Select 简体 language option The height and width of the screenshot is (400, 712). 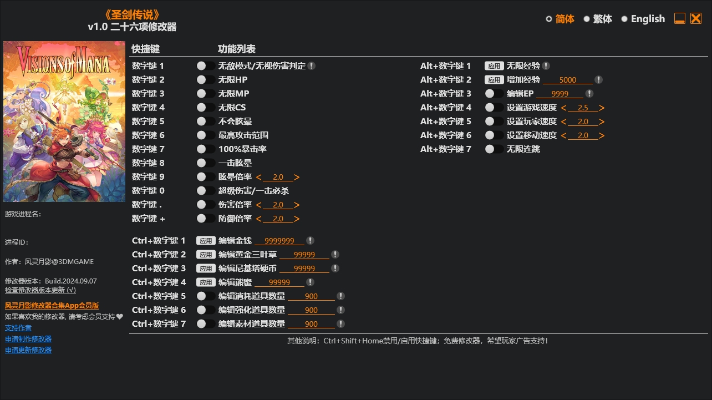coord(560,19)
